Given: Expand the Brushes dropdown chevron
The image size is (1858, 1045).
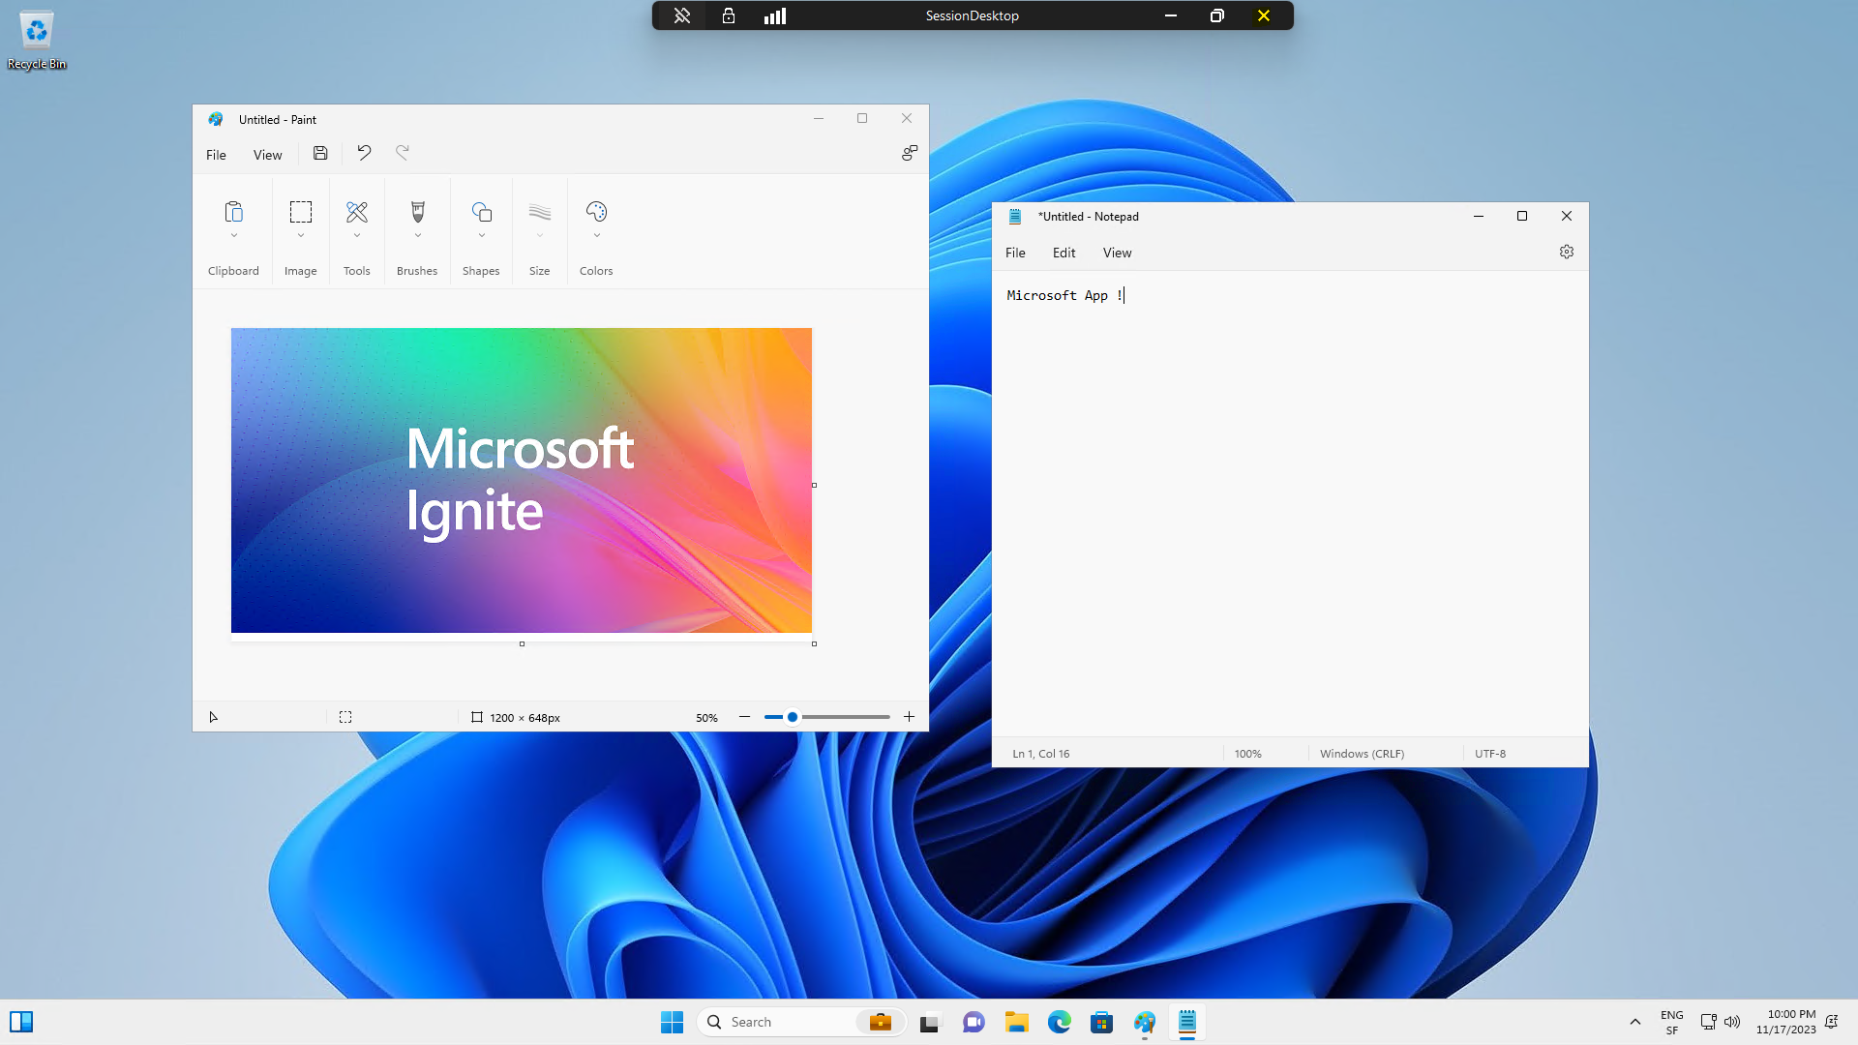Looking at the screenshot, I should tap(418, 235).
